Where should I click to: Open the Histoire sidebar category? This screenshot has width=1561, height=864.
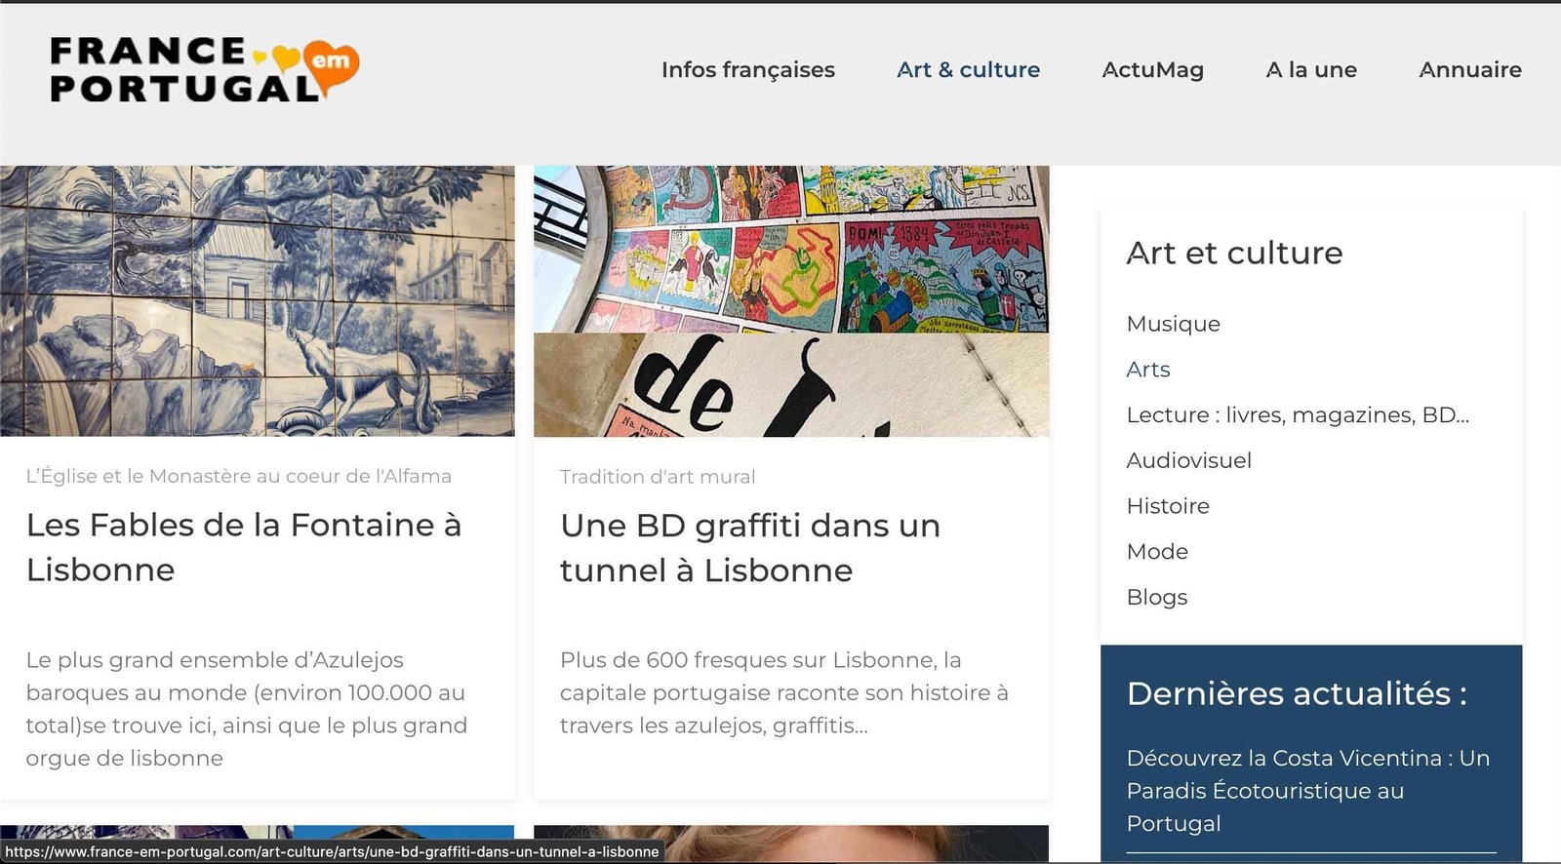[1167, 506]
